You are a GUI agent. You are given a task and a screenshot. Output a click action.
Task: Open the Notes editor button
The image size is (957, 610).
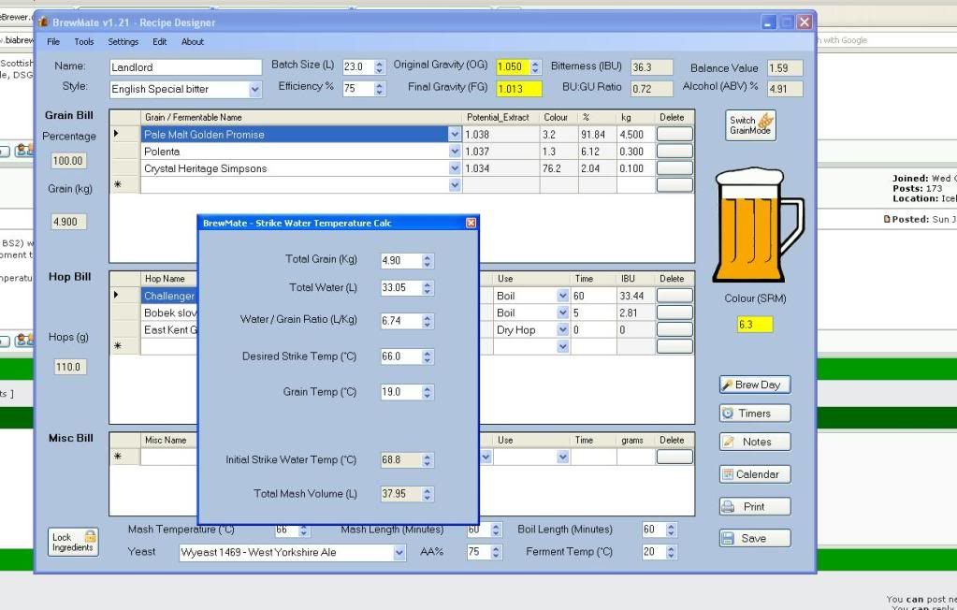(755, 442)
